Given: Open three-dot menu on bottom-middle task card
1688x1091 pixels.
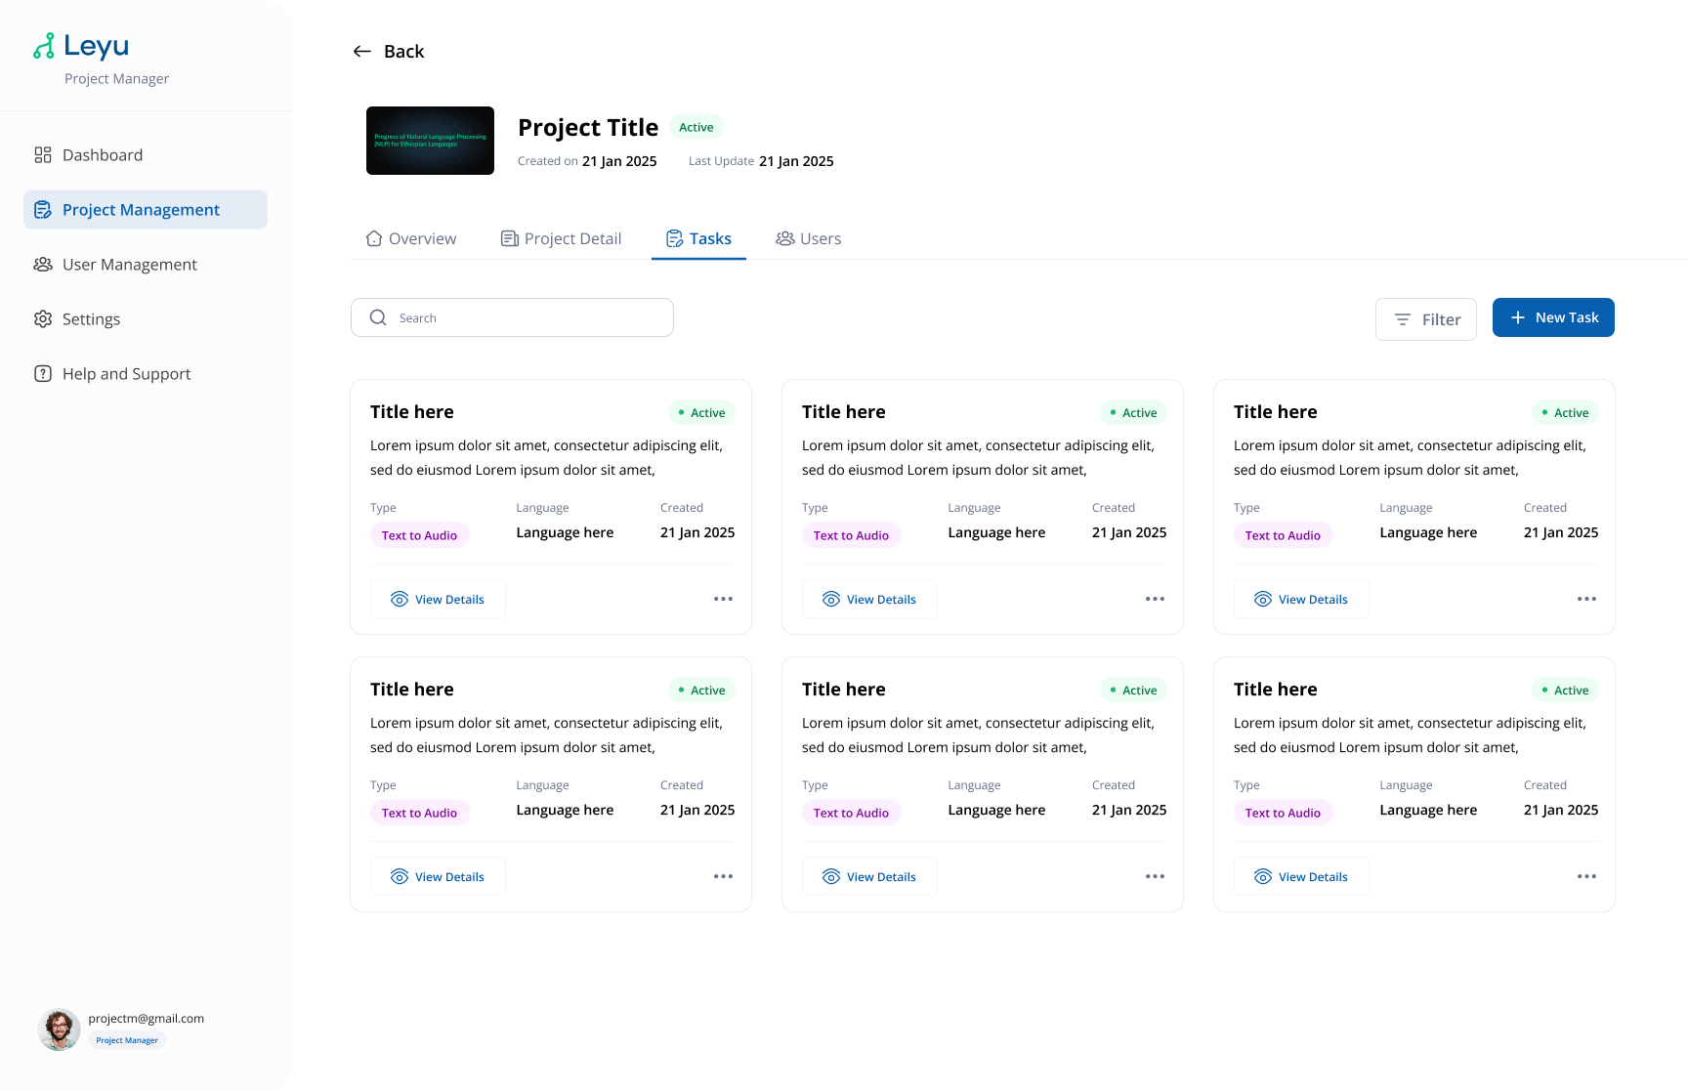Looking at the screenshot, I should 1155,876.
